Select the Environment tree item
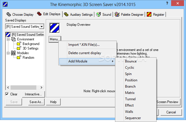This screenshot has height=122, width=186. 26,39
